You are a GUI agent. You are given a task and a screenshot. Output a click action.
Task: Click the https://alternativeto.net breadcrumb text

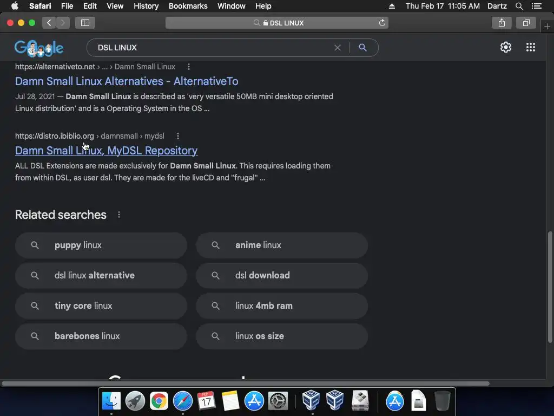[55, 67]
